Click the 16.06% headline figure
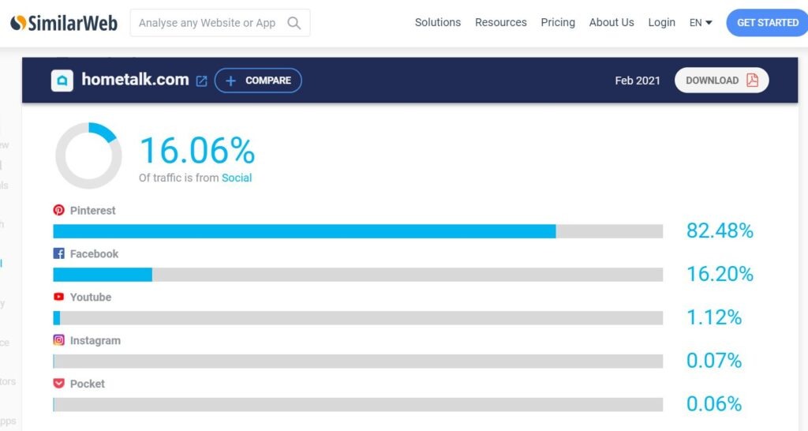Image resolution: width=808 pixels, height=431 pixels. tap(196, 151)
